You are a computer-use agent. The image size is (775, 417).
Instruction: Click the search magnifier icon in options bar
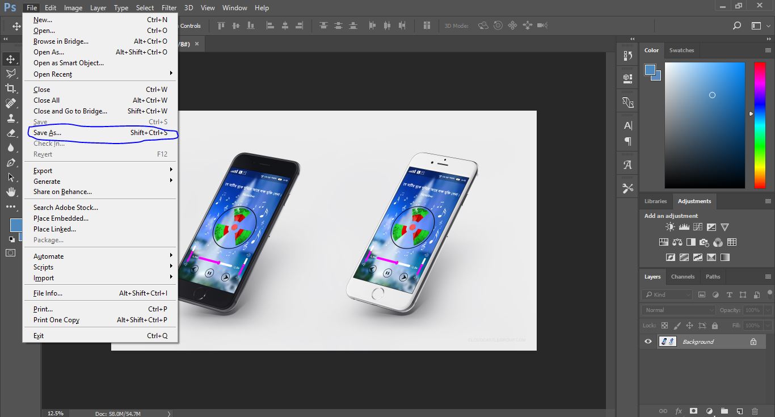pyautogui.click(x=736, y=26)
